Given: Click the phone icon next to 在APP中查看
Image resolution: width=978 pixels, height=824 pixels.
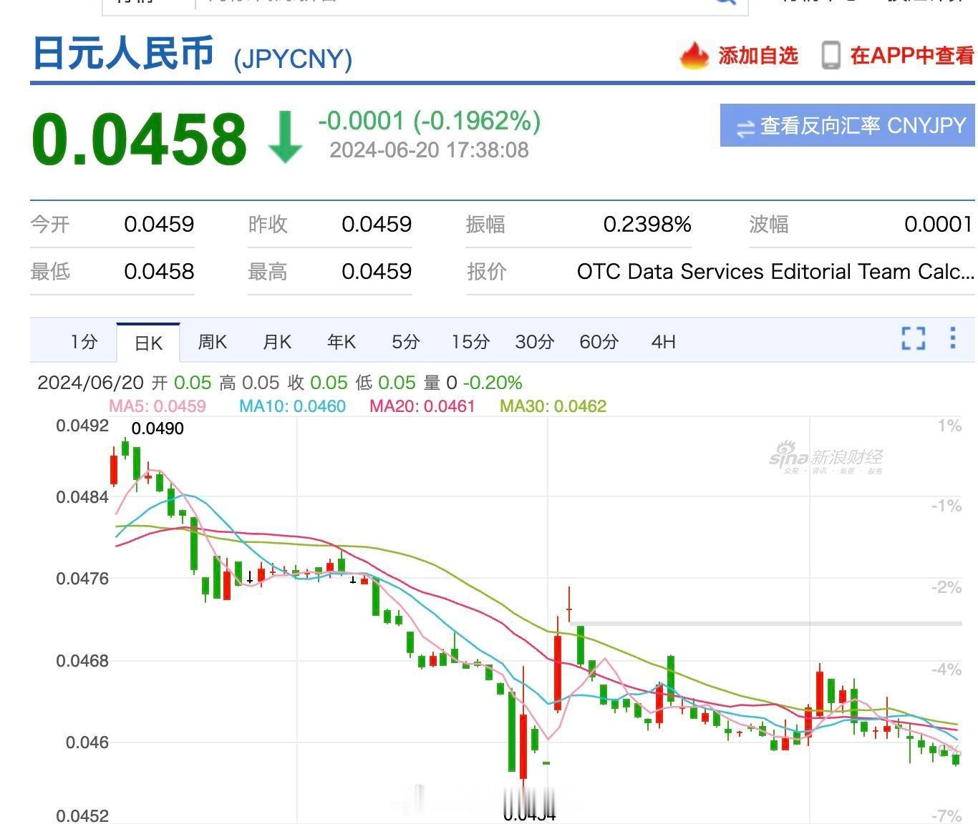Looking at the screenshot, I should [x=831, y=56].
